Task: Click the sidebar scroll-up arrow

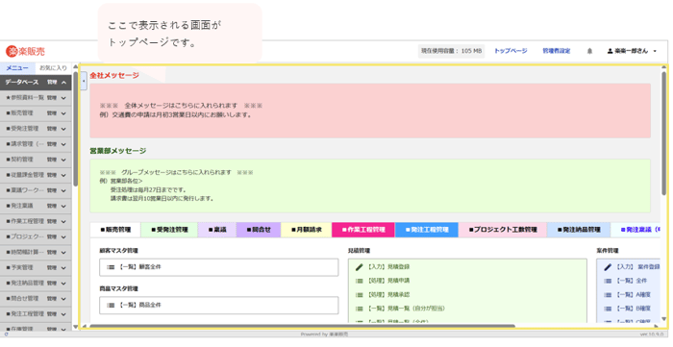Action: coord(76,67)
